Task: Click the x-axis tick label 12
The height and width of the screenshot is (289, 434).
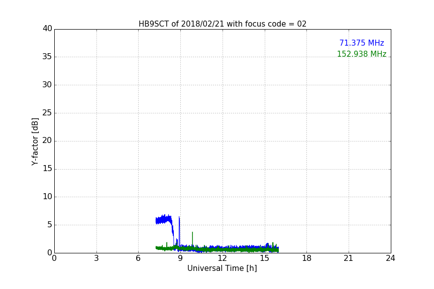Action: [x=222, y=258]
